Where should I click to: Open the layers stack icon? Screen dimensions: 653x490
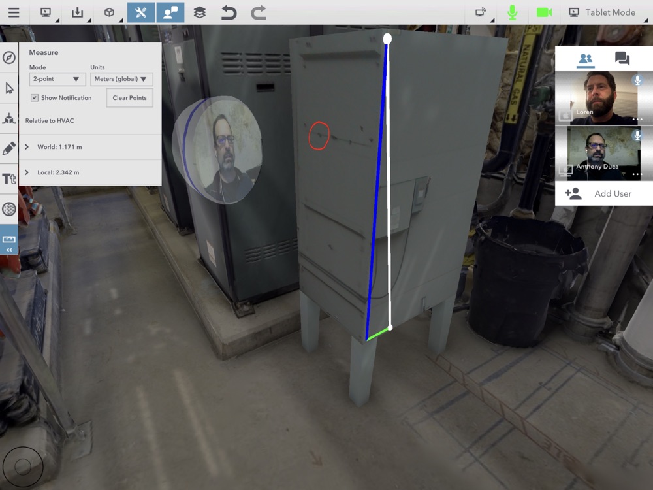click(199, 12)
